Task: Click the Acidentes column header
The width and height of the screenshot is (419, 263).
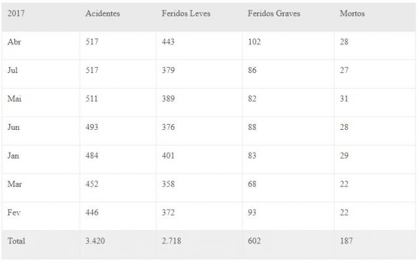Action: pos(103,13)
